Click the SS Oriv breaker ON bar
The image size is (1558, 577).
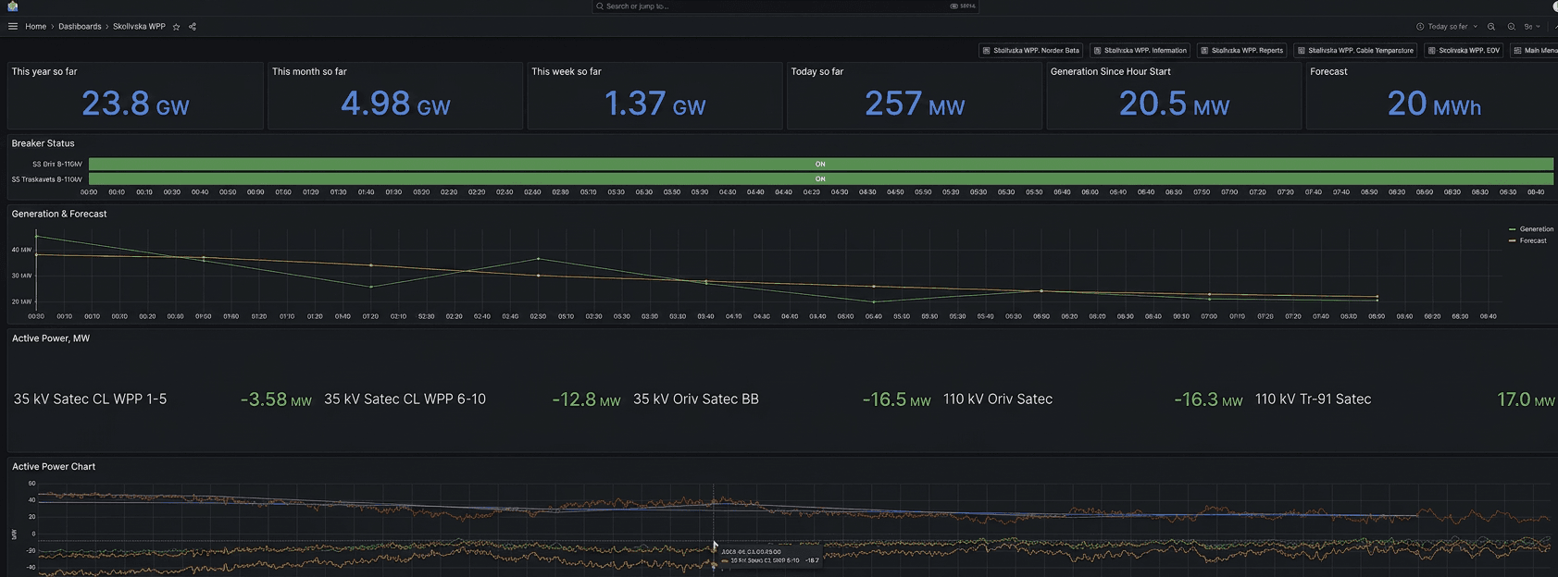(x=821, y=164)
